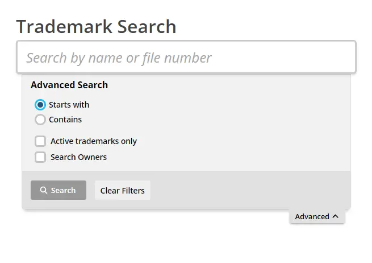Viewport: 372px width, 263px height.
Task: Click the Contains label text
Action: click(65, 120)
